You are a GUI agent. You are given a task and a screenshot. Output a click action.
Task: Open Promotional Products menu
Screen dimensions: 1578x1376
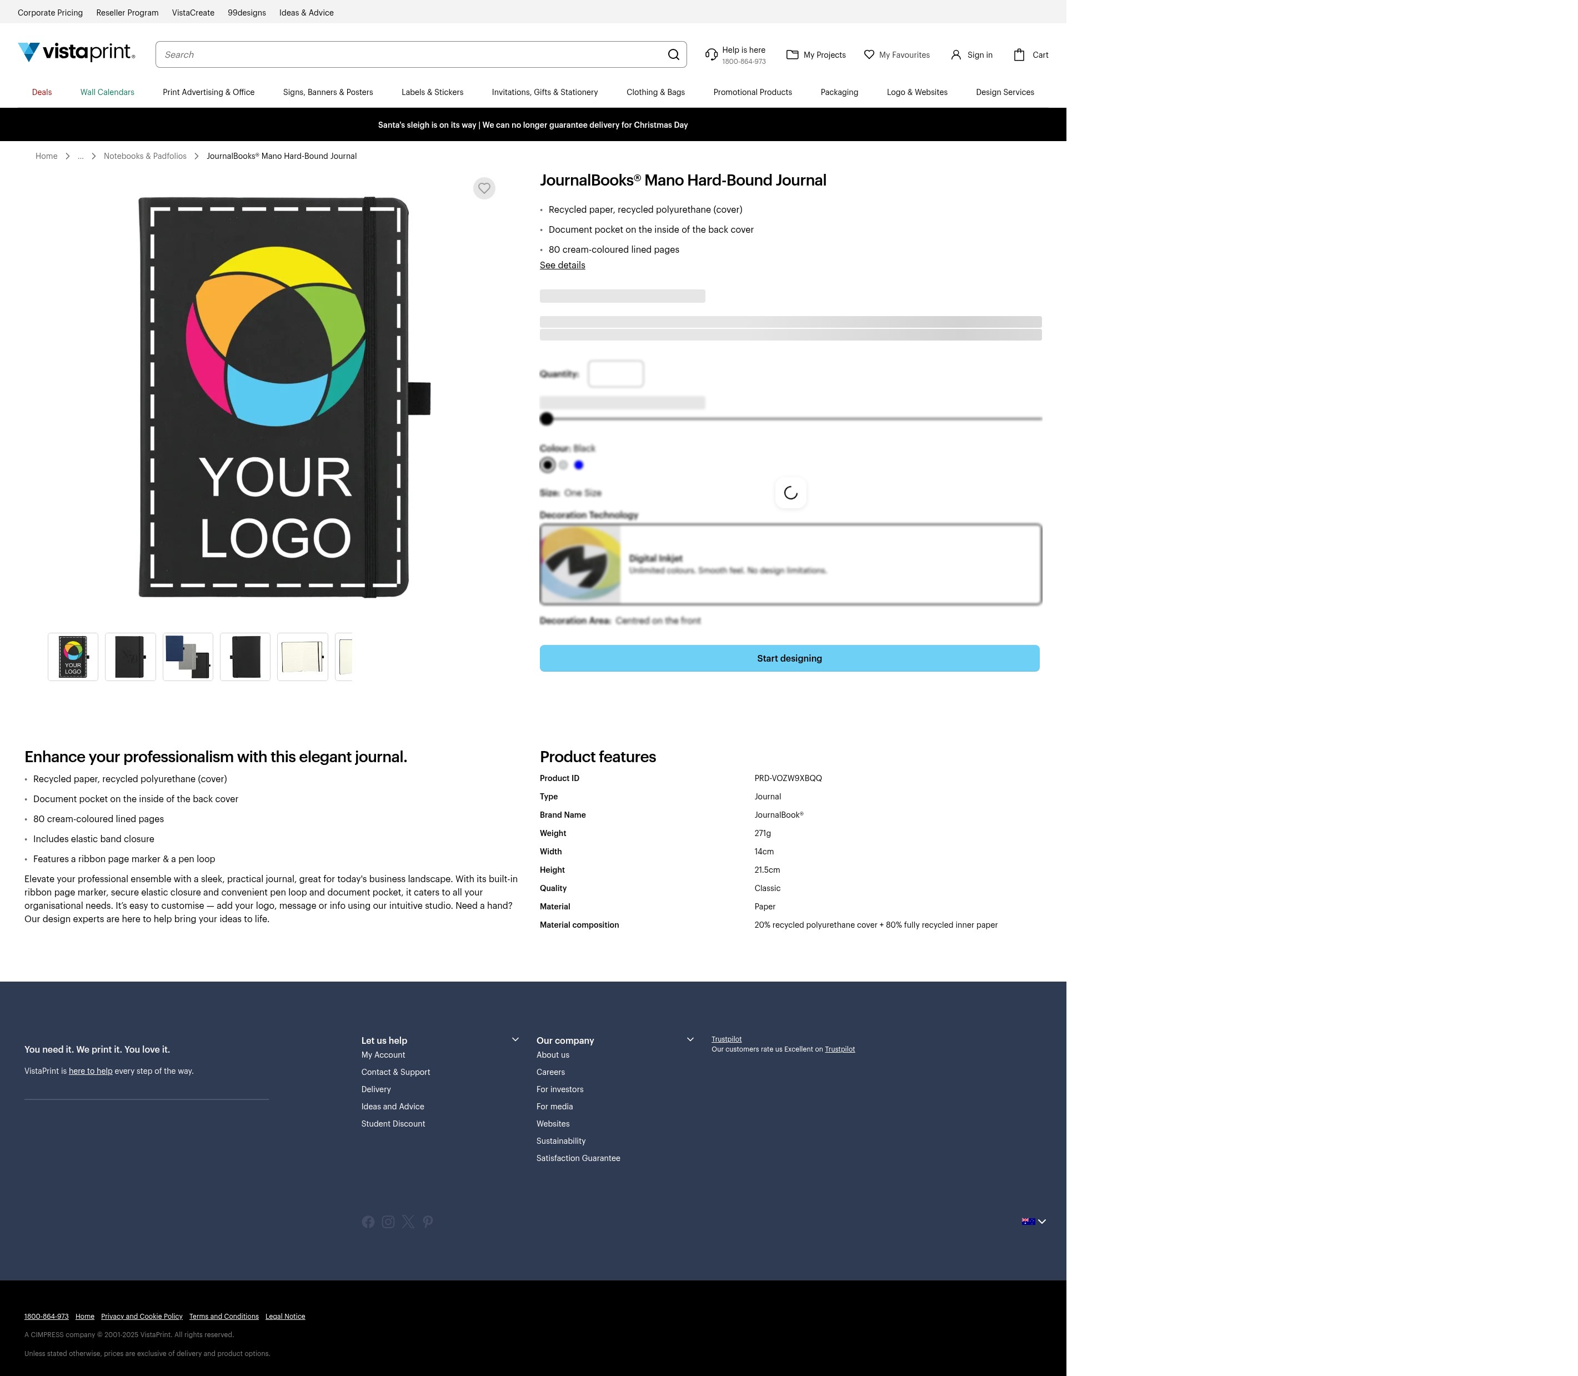(753, 92)
